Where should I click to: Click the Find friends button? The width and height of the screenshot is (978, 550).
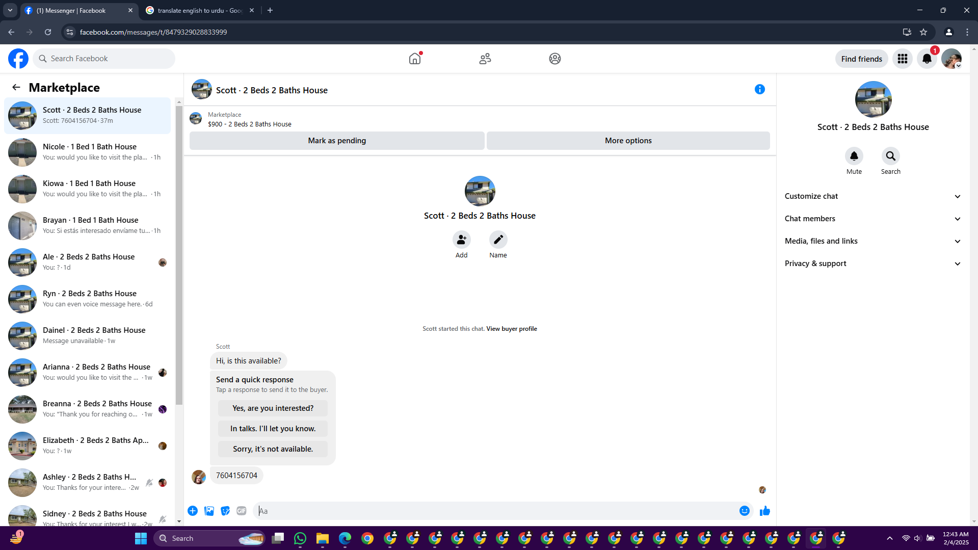pos(862,59)
